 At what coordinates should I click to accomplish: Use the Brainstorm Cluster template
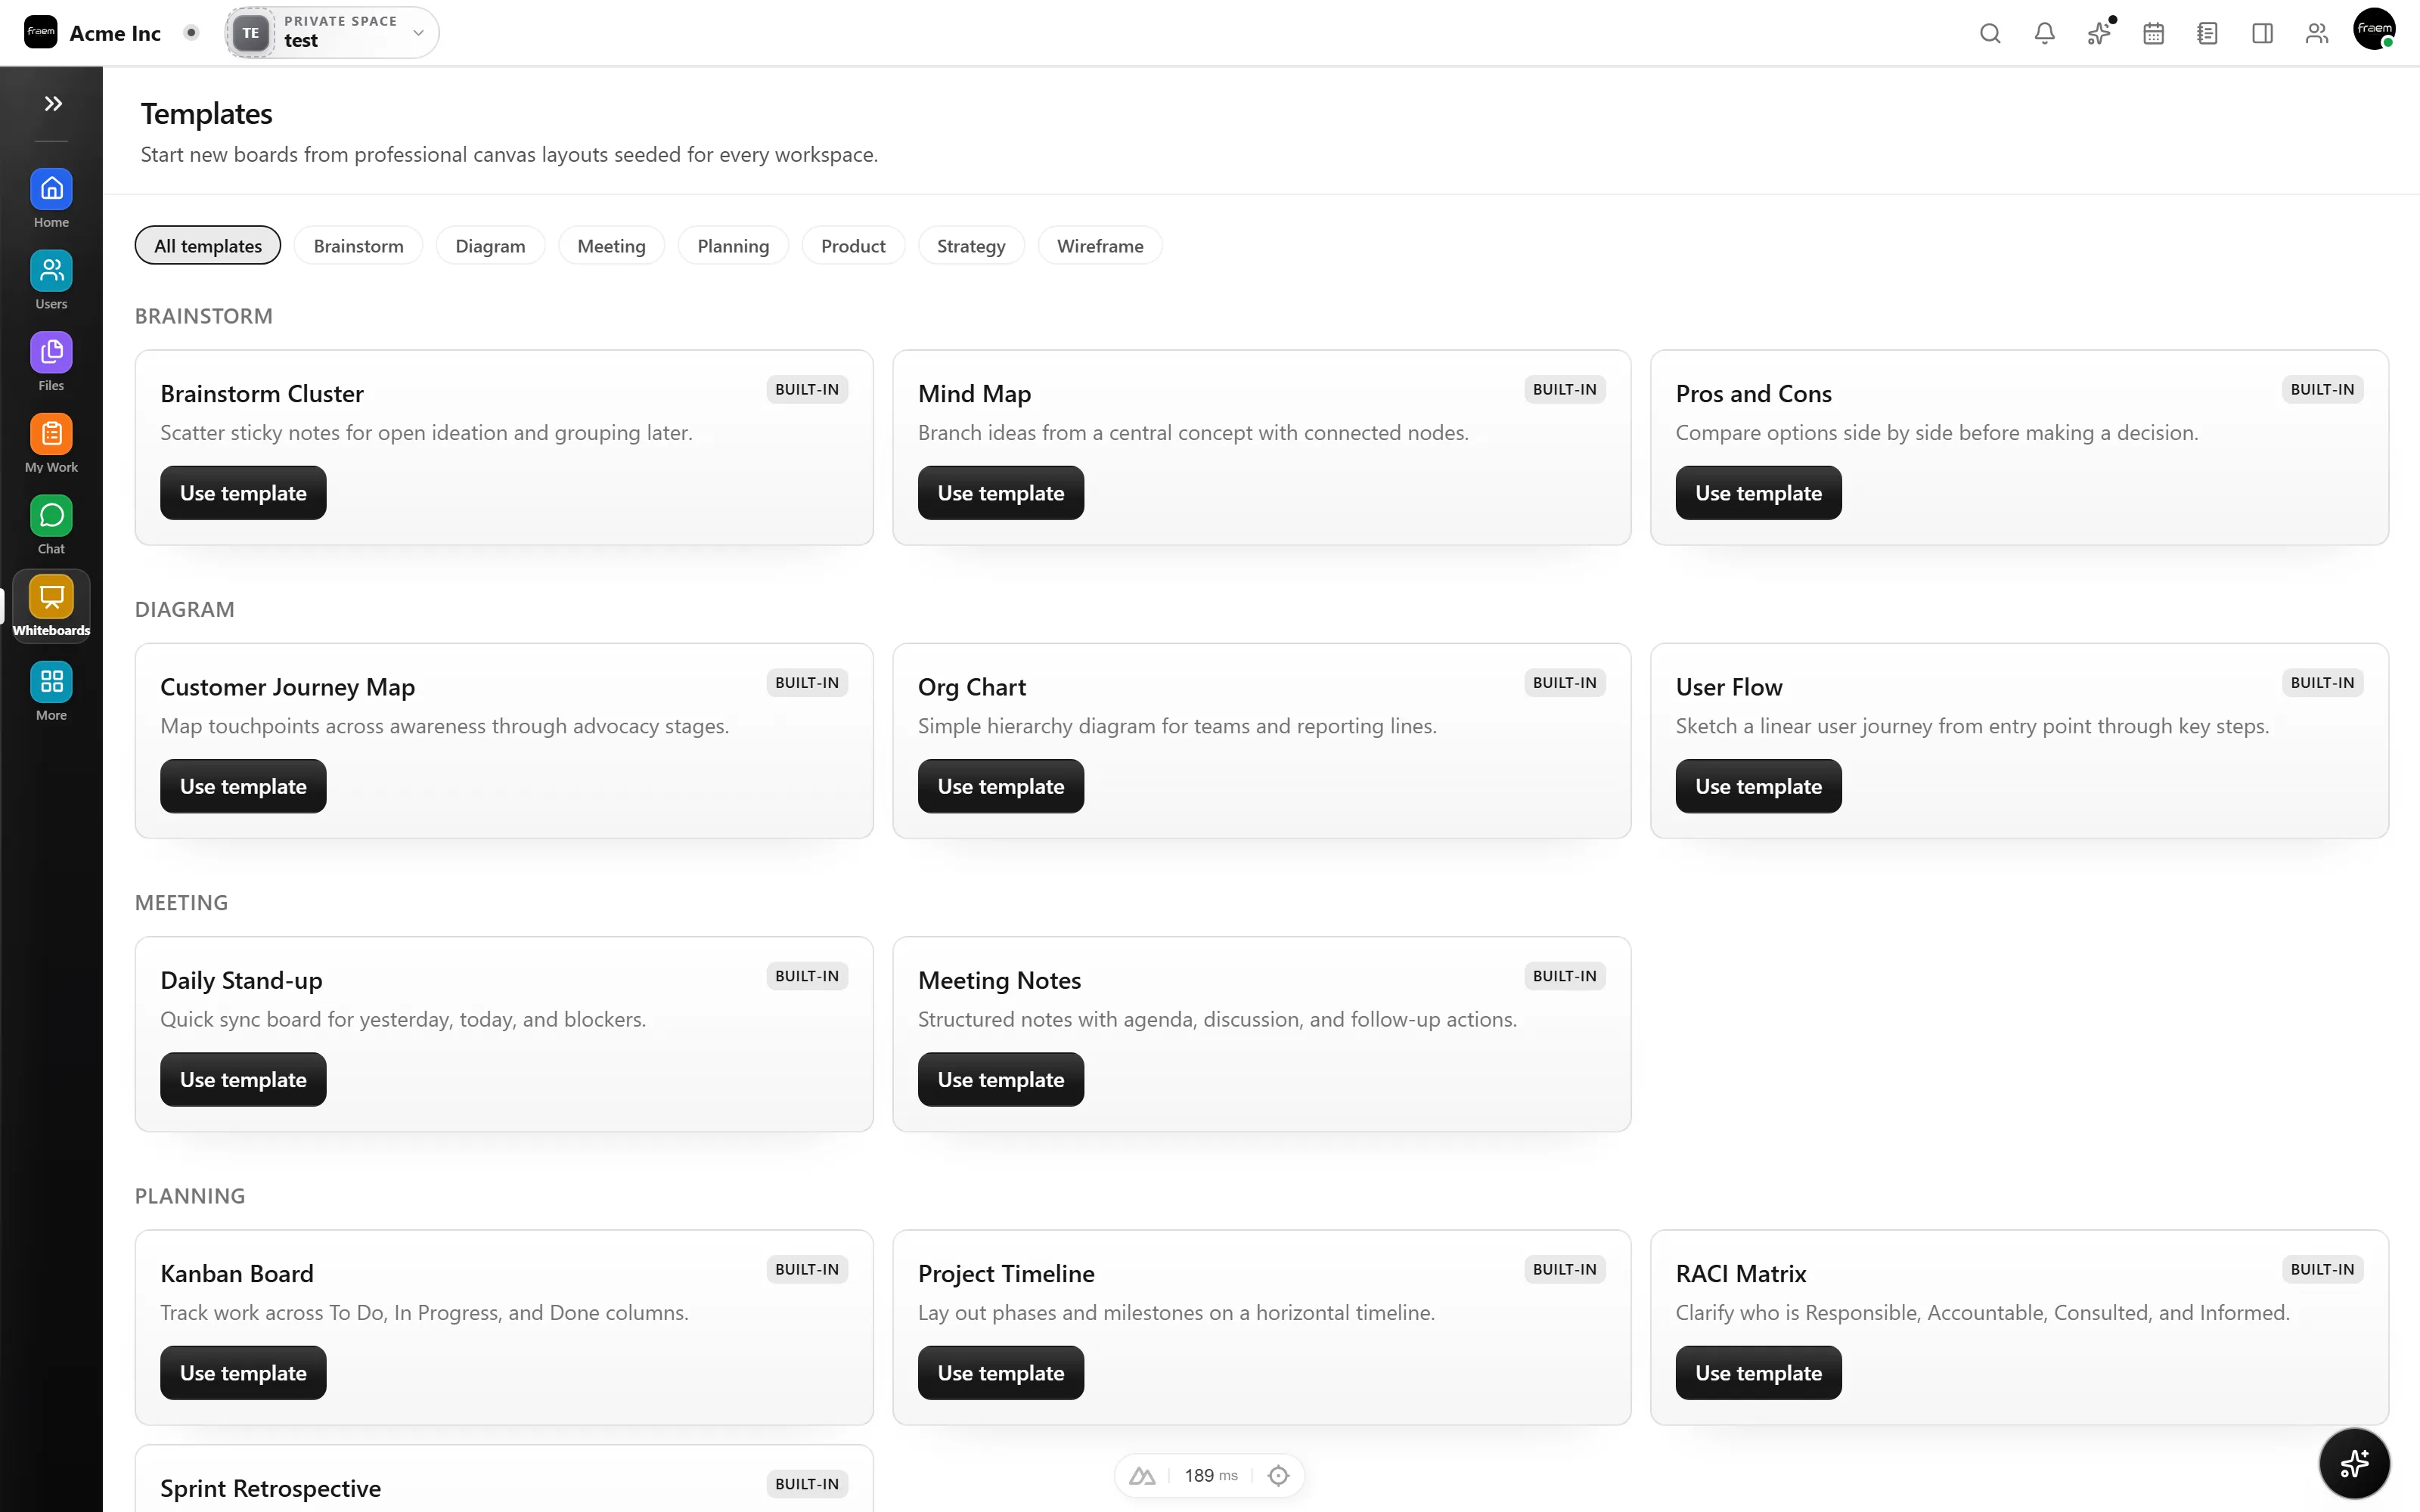pos(243,493)
